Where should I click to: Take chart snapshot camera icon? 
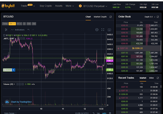(x=109, y=30)
